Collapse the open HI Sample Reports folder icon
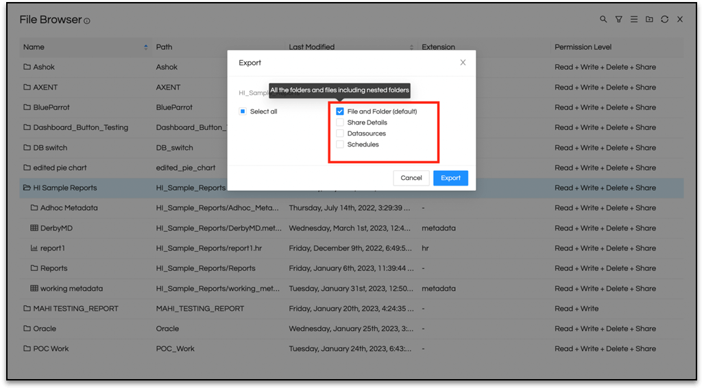The width and height of the screenshot is (704, 388). (27, 187)
